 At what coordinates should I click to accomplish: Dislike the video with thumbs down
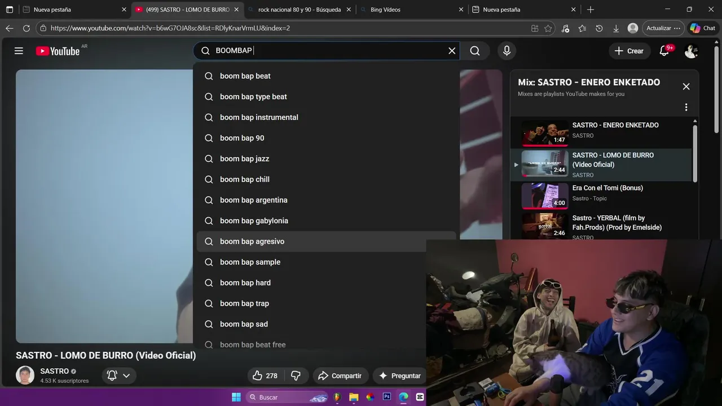pos(296,376)
